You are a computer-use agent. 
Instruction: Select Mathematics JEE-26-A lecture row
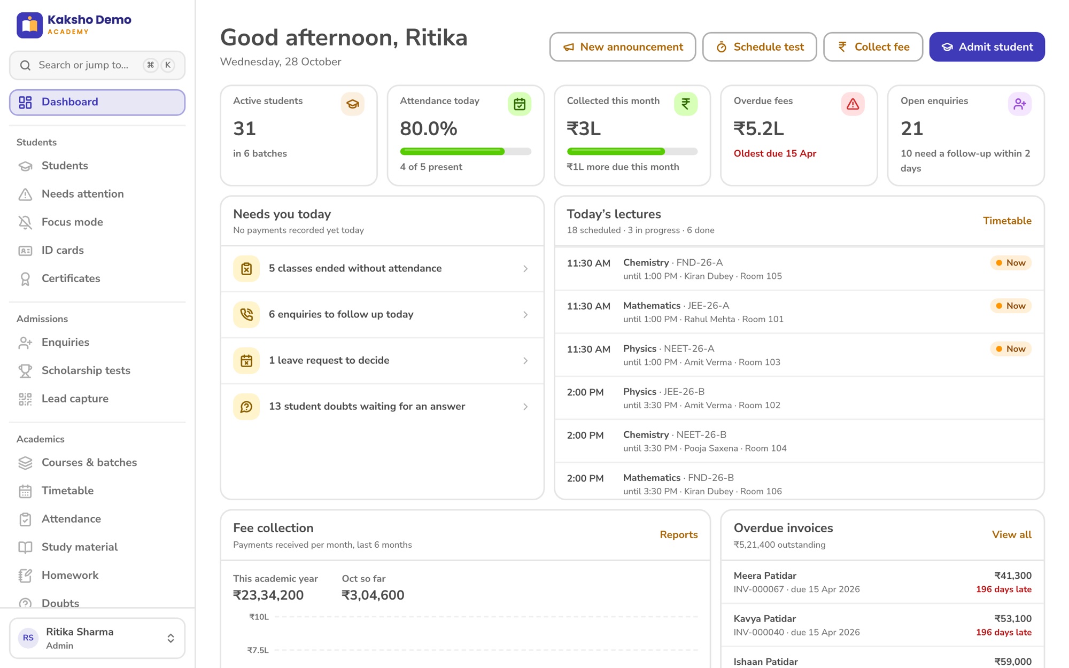(799, 312)
